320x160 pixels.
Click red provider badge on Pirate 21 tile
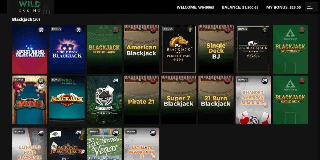click(x=153, y=81)
